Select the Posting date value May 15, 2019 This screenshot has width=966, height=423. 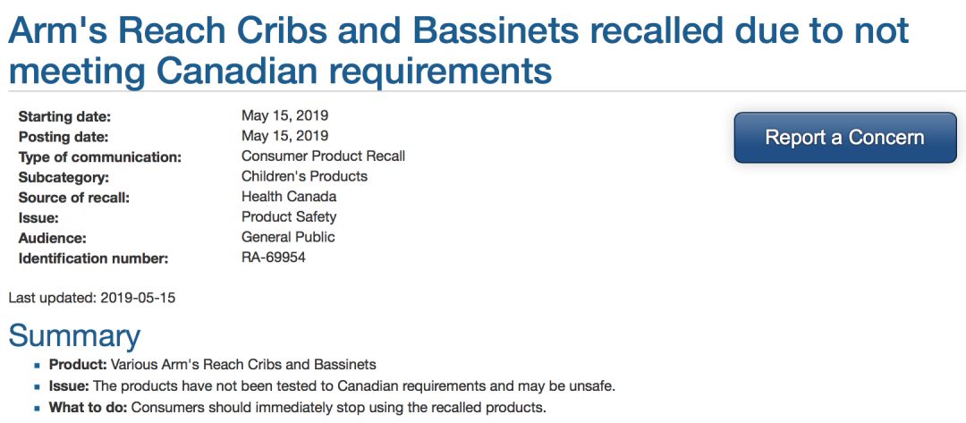click(284, 135)
